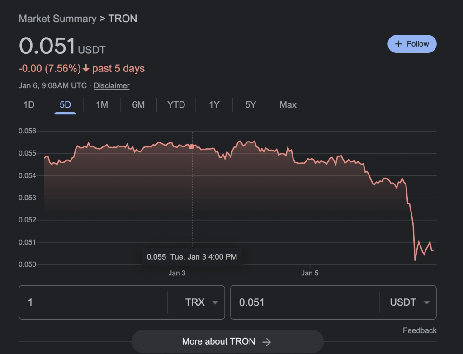View the 5Y chart range
Screen dimensions: 463x354
[x=250, y=105]
